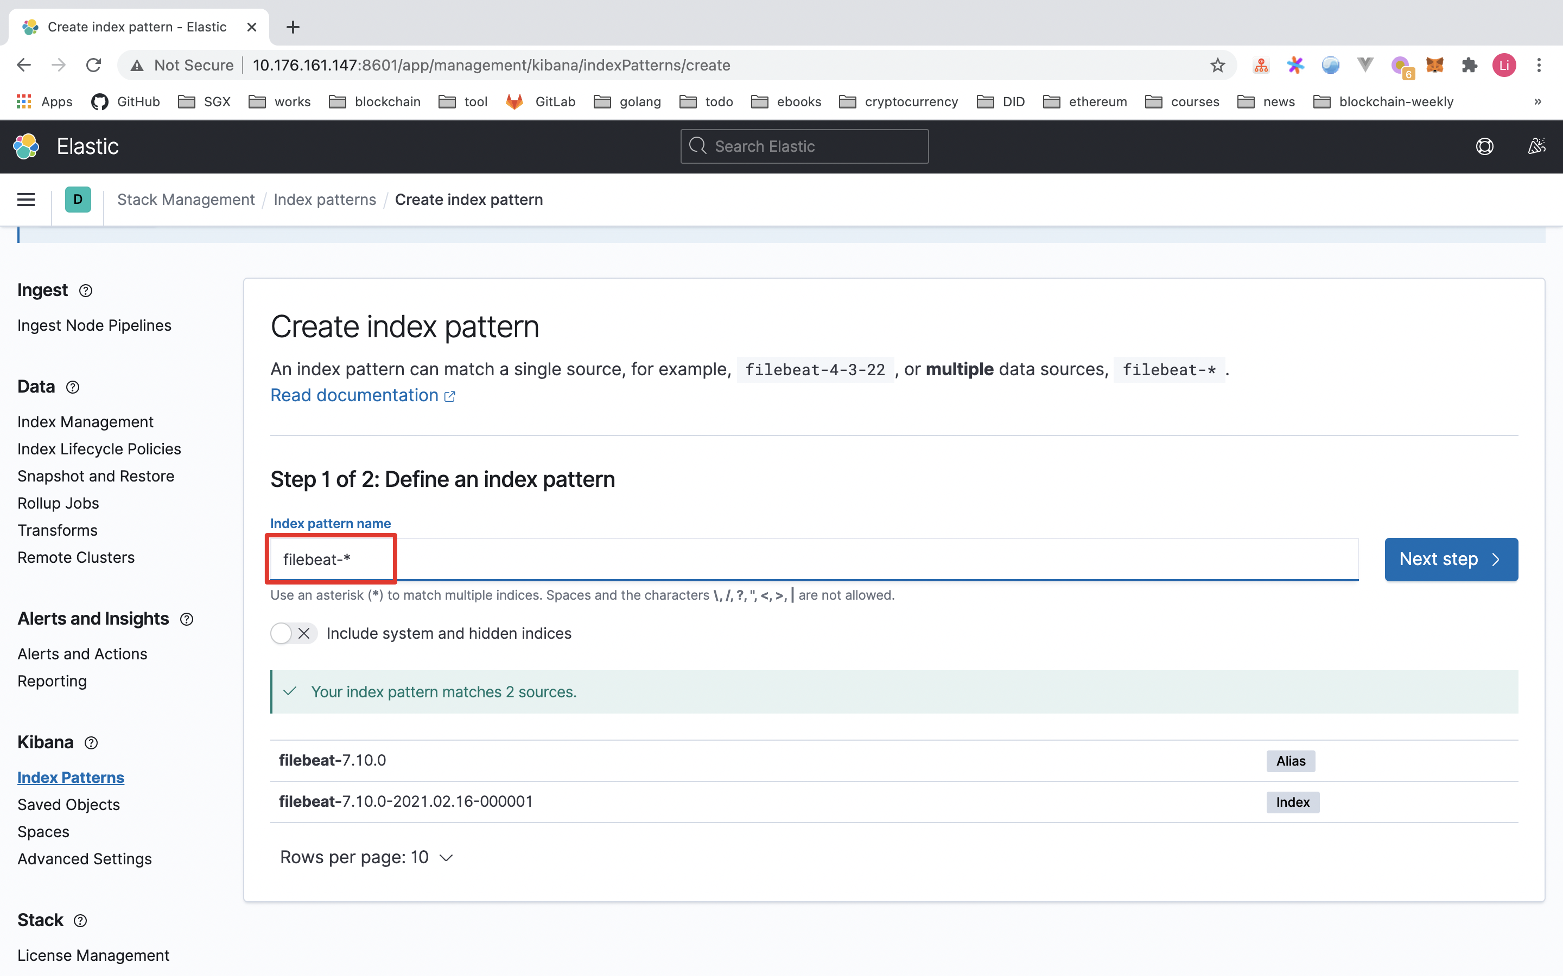Image resolution: width=1563 pixels, height=976 pixels.
Task: Open the GitHub bookmark
Action: [x=125, y=102]
